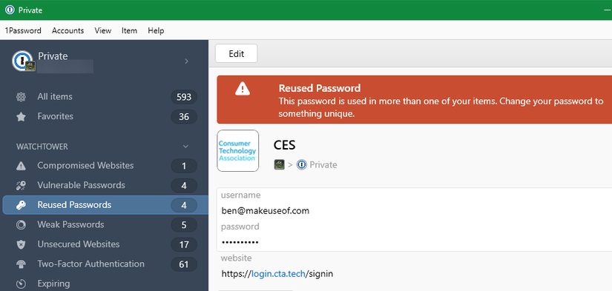
Task: Click the Weak Passwords circle icon
Action: pos(21,225)
